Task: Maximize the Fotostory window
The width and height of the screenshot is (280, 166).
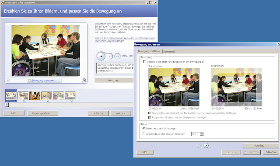Action: coord(151,3)
